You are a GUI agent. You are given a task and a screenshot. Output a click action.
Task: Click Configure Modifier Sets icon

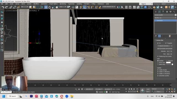click(170, 36)
